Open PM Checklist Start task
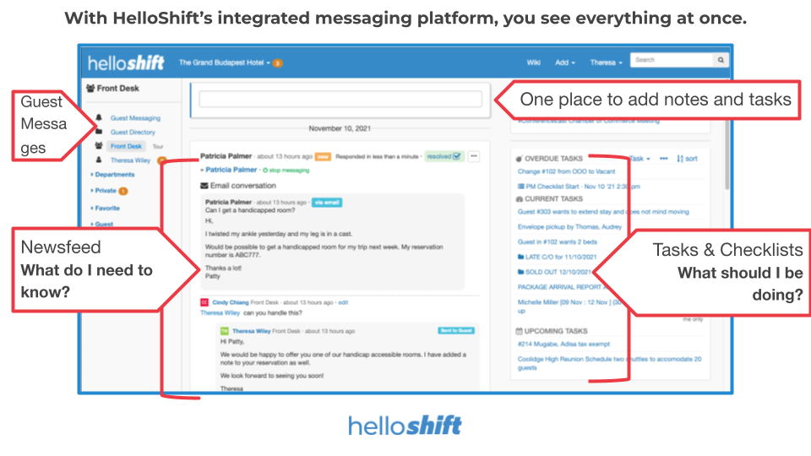This screenshot has height=456, width=811. coord(579,187)
